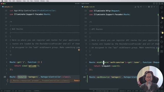This screenshot has height=92, width=164.
Task: Open the Docker whale view
Action: point(162,37)
